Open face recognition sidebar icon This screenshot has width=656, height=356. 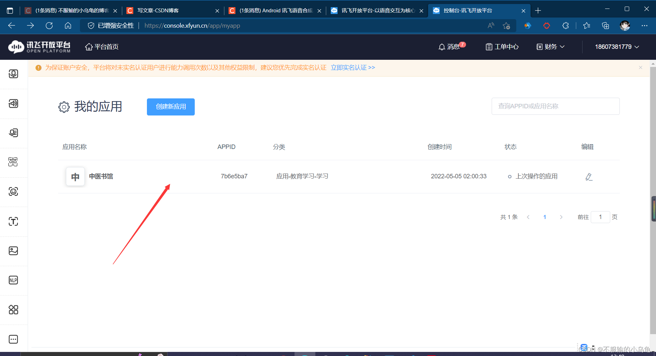[13, 192]
